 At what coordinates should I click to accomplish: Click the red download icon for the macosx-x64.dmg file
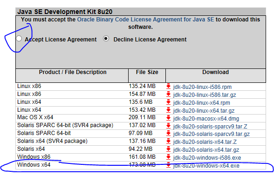click(169, 118)
